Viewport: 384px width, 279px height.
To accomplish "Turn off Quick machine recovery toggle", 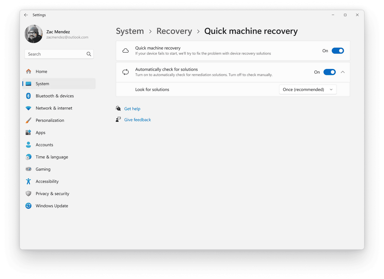I will click(338, 51).
